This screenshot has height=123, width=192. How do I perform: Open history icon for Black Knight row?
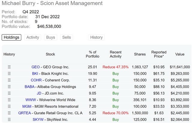click(x=9, y=73)
